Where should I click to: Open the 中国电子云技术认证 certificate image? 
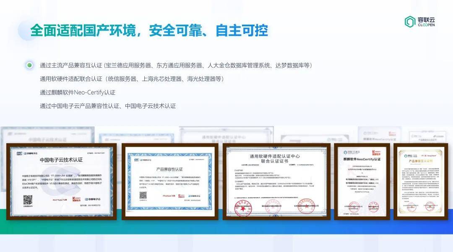(x=61, y=181)
